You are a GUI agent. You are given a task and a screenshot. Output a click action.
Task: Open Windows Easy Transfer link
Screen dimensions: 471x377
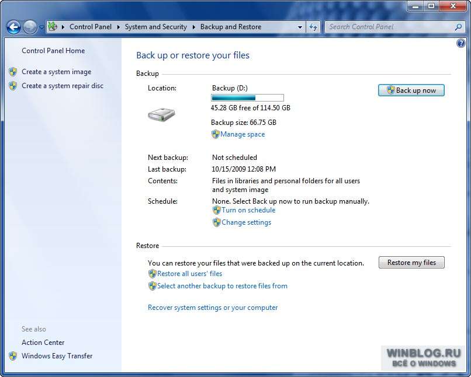tap(57, 356)
